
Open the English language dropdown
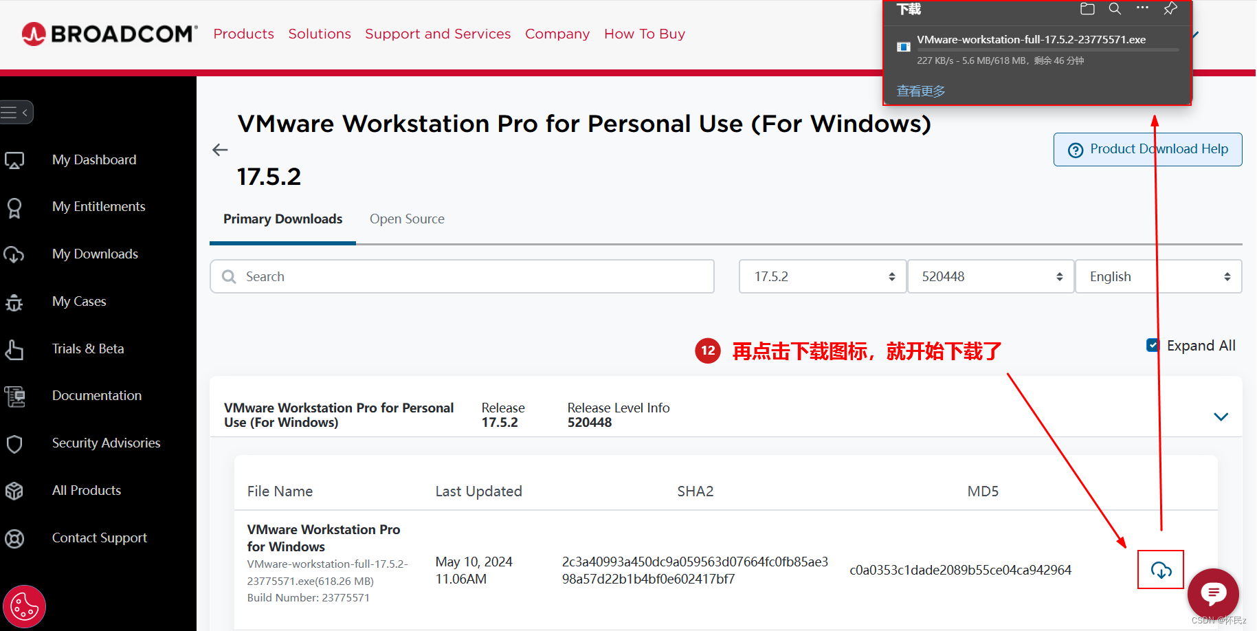click(1158, 276)
